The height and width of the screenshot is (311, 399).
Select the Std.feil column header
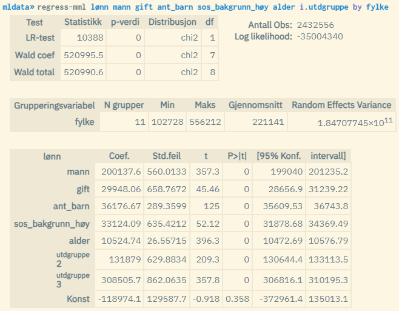[166, 155]
